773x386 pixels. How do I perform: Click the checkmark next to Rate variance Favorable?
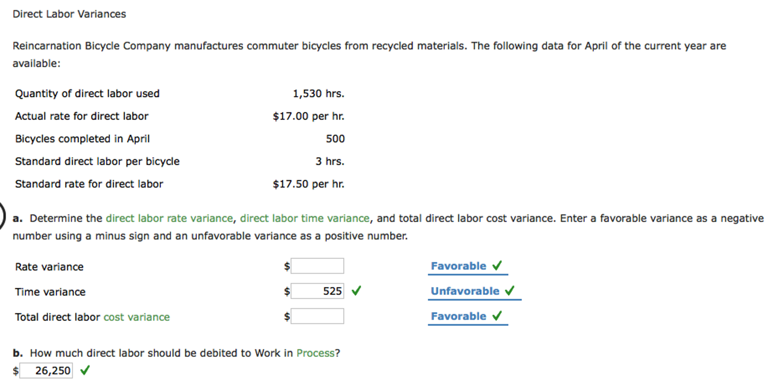[x=497, y=266]
